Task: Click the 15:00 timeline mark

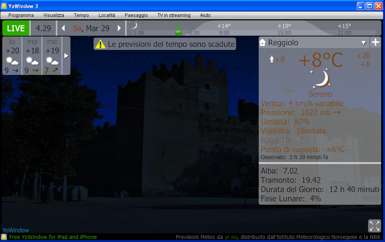Action: tap(284, 33)
